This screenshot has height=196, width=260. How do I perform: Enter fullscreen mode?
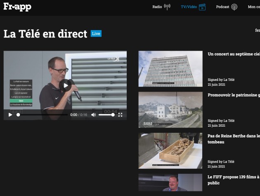click(121, 115)
